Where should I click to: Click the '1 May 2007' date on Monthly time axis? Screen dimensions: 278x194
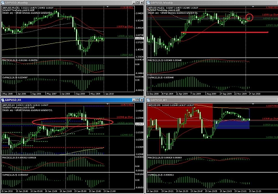[x=51, y=94]
